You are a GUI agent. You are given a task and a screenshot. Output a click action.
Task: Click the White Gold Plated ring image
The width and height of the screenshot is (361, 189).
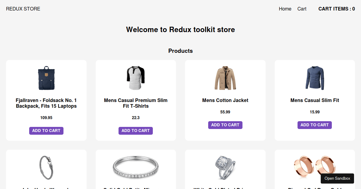pyautogui.click(x=225, y=167)
